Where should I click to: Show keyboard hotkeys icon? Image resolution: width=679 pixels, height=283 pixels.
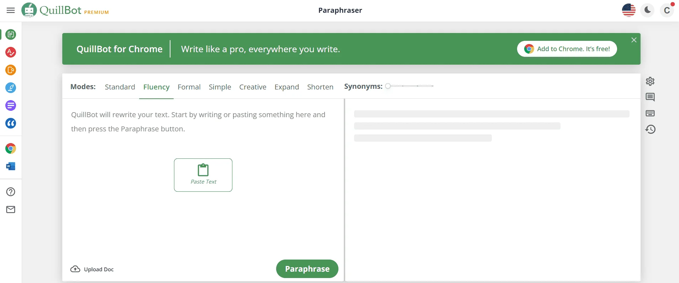coord(650,113)
